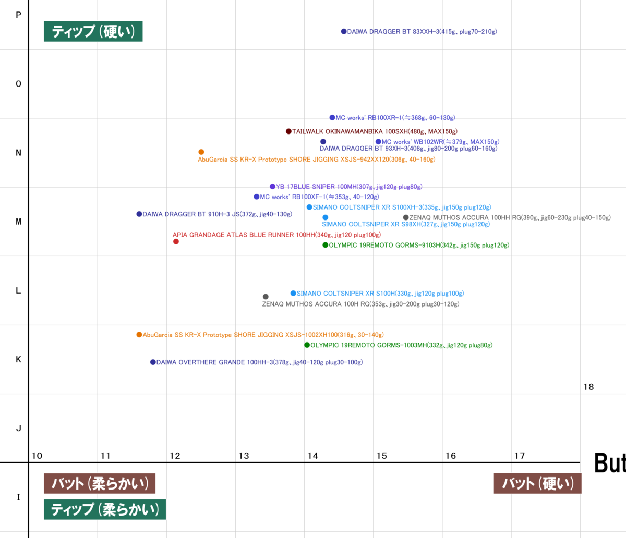Click the axis value 18
Screen dimensions: 626x538
pyautogui.click(x=588, y=387)
